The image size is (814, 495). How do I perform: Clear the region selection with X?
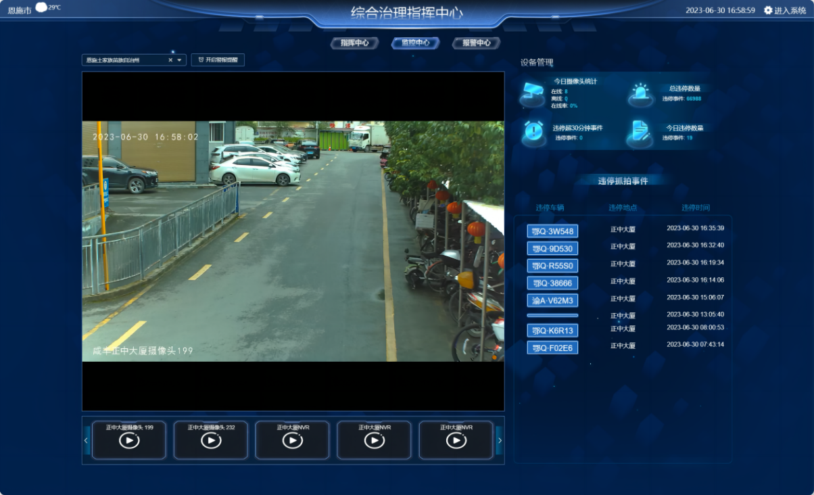click(170, 60)
